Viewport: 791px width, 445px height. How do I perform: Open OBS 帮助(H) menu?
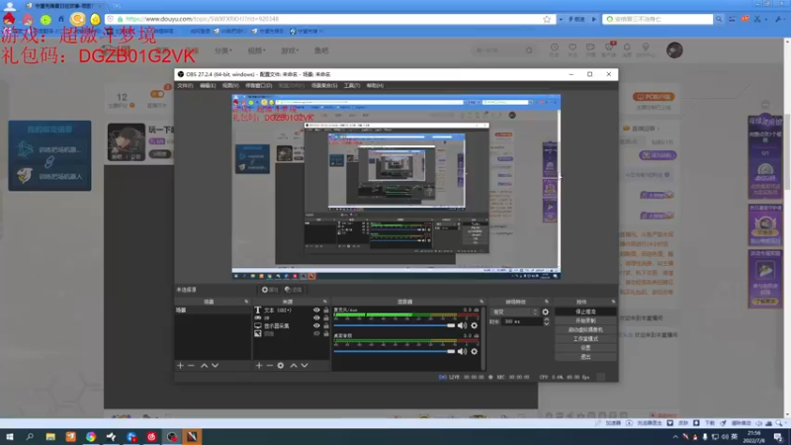[375, 86]
